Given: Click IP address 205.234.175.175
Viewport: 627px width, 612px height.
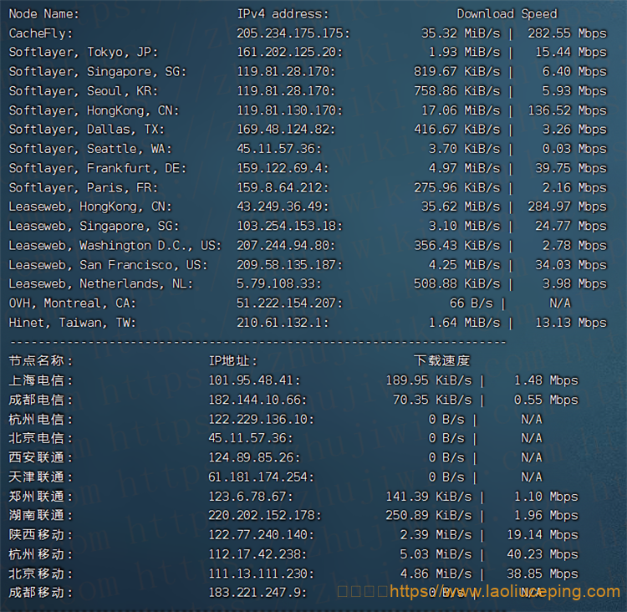Looking at the screenshot, I should [293, 33].
